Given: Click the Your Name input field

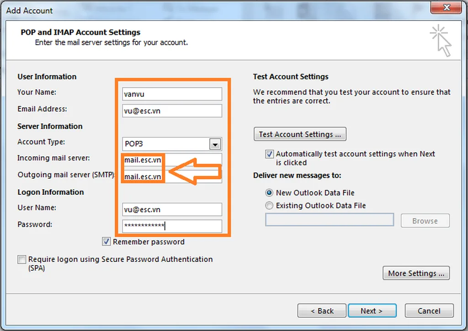Looking at the screenshot, I should coord(172,94).
